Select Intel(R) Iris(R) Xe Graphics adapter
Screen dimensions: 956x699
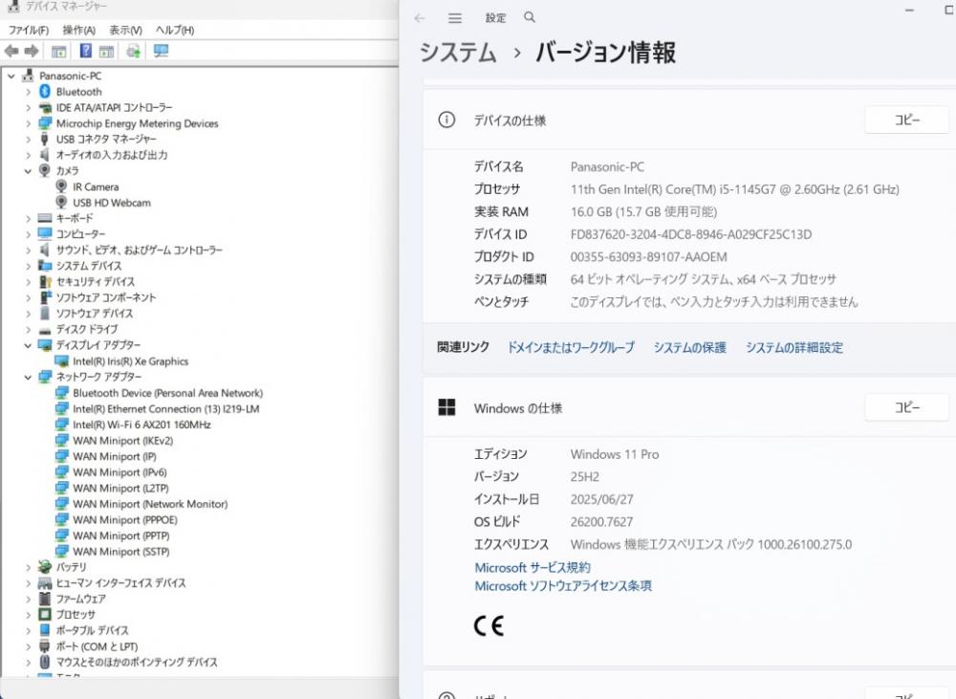pos(130,361)
